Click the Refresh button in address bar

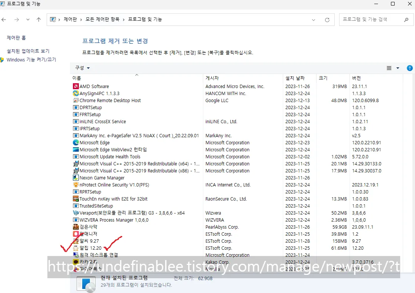pyautogui.click(x=327, y=20)
